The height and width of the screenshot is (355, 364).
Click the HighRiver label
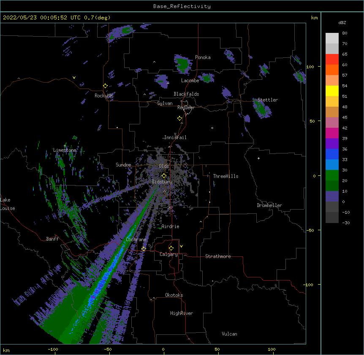(182, 313)
